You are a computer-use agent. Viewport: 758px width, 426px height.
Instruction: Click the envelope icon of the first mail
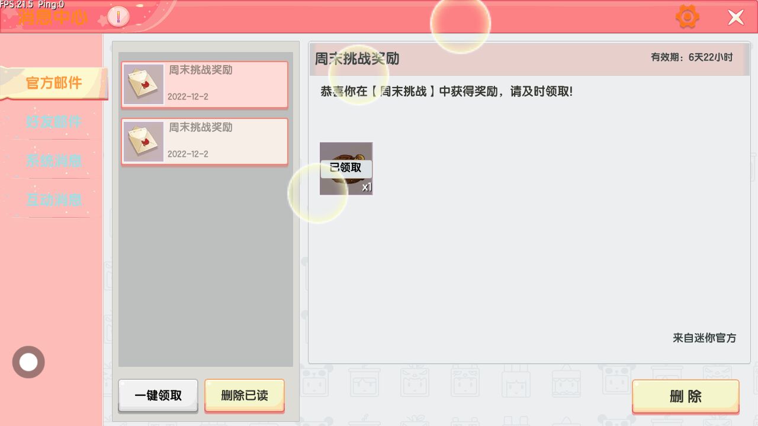click(x=143, y=85)
